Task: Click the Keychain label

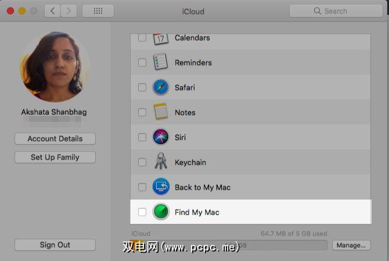Action: (190, 162)
